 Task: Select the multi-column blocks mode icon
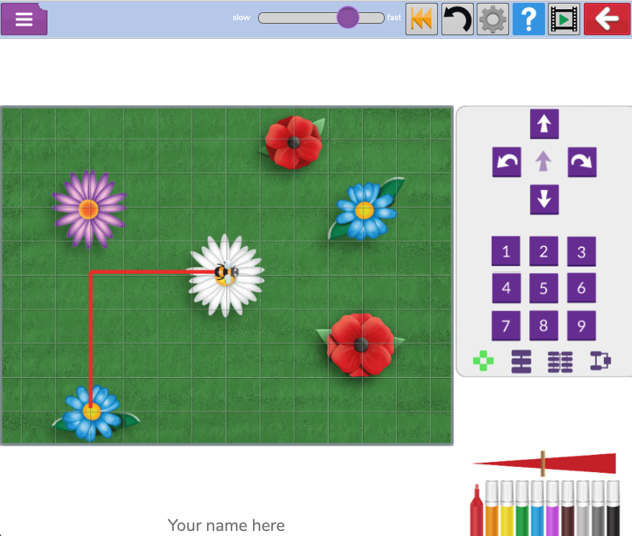(x=560, y=361)
